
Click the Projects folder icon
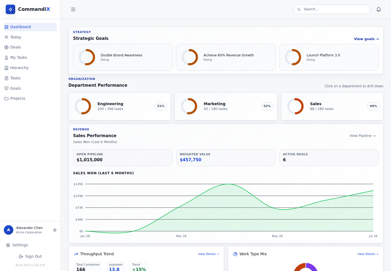(x=7, y=99)
